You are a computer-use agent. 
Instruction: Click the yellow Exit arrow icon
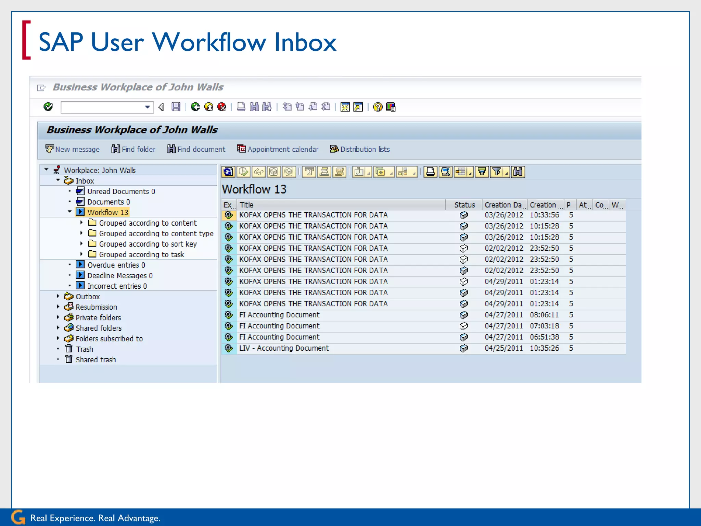click(x=208, y=107)
